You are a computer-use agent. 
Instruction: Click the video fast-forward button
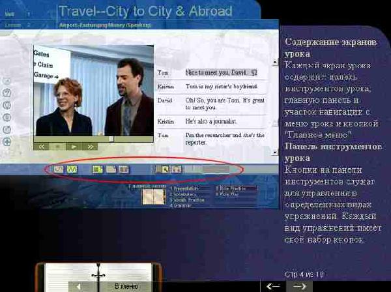(91, 147)
